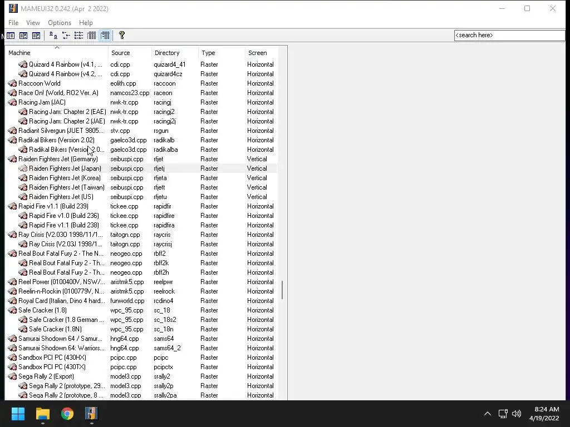
Task: Toggle the screenshot panel toolbar icon
Action: click(23, 36)
